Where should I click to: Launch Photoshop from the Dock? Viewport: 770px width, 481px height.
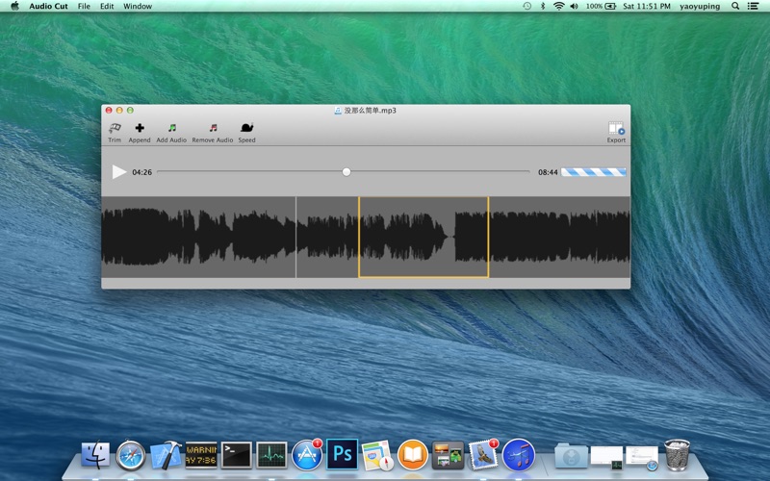coord(343,454)
